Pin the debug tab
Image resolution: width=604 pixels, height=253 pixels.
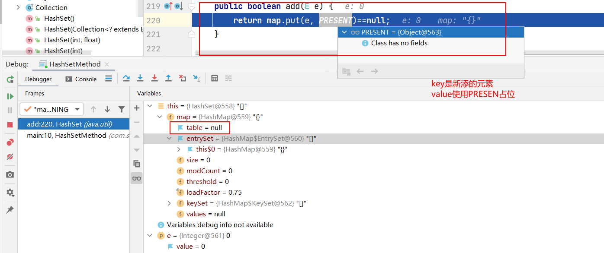pyautogui.click(x=10, y=209)
